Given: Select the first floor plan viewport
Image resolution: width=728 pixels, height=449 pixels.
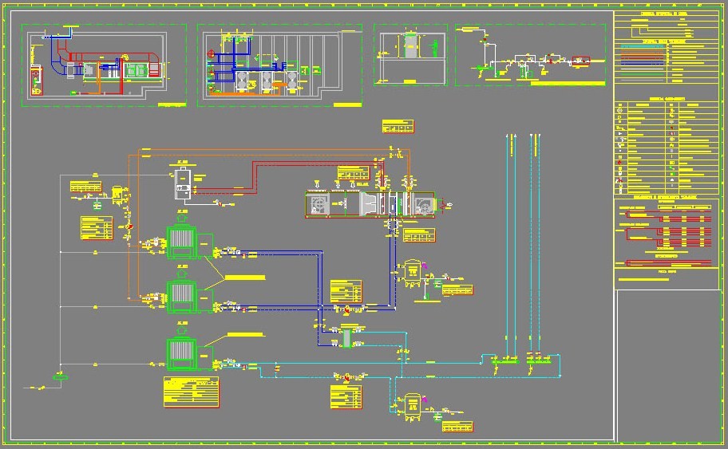Looking at the screenshot, I should click(104, 64).
